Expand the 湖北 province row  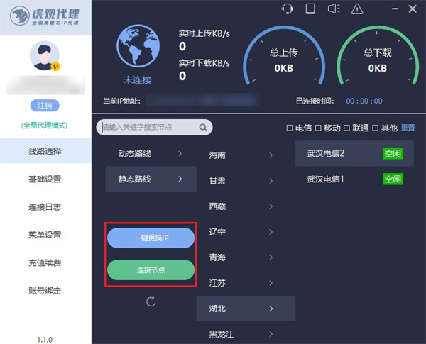[246, 309]
